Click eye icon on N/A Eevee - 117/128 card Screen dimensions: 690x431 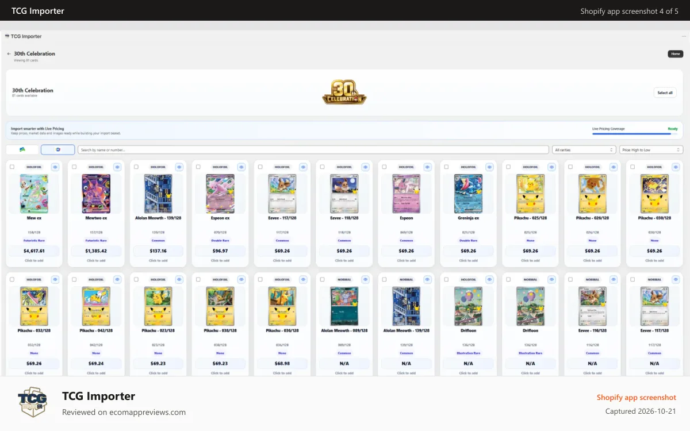click(676, 279)
